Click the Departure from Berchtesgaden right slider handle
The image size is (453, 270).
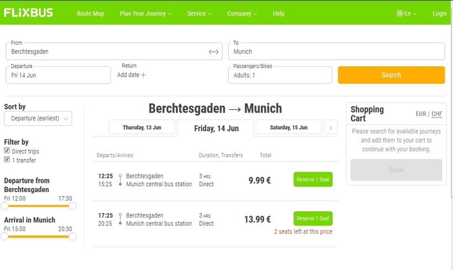[72, 206]
